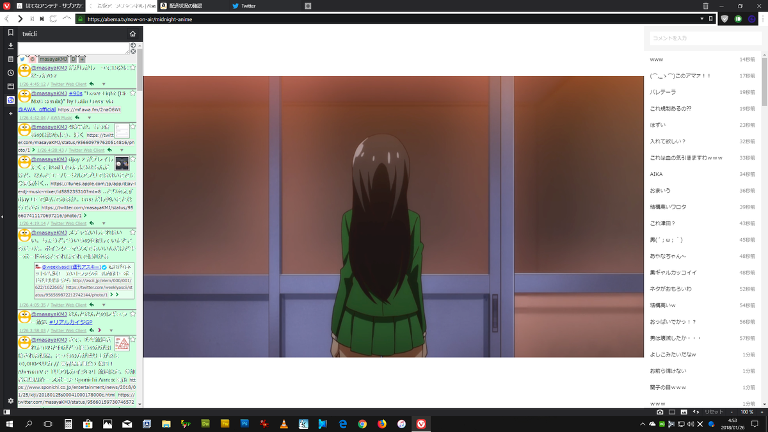Open Firefox from the taskbar

(x=382, y=424)
